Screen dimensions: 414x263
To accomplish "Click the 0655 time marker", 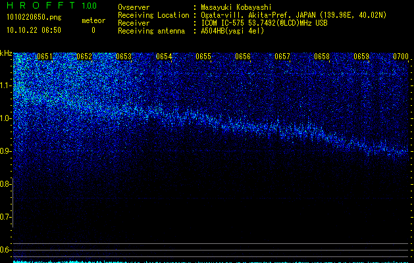I will pyautogui.click(x=203, y=57).
